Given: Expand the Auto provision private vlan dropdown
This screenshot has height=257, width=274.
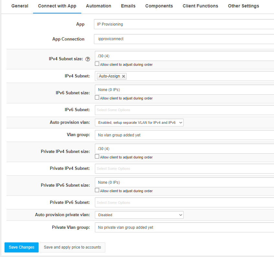Looking at the screenshot, I should click(139, 215).
